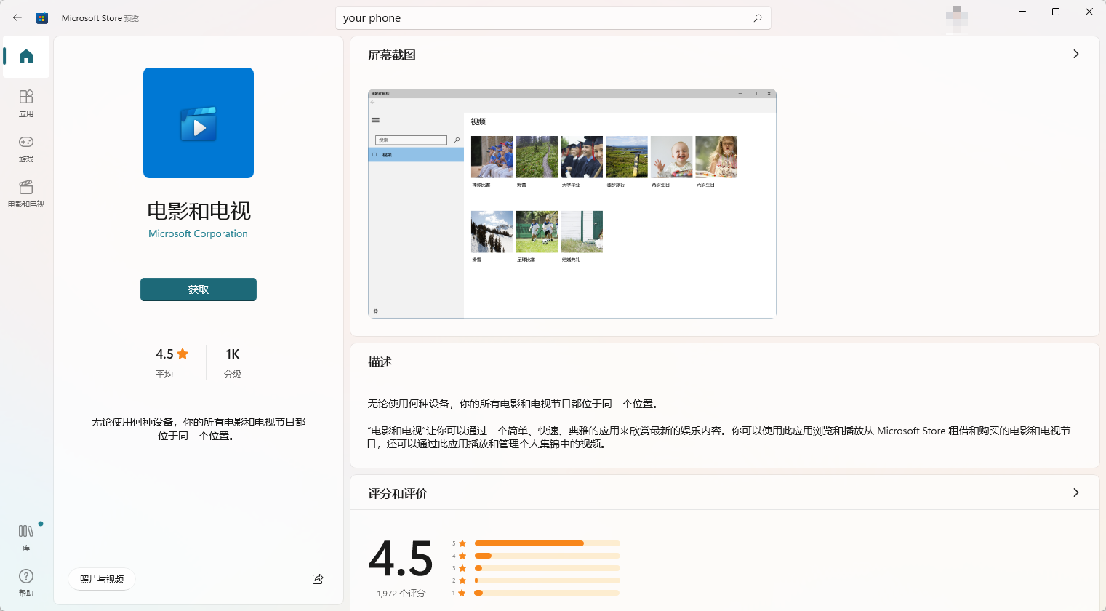Screen dimensions: 1106x611
Task: Open the 帮助 (Help) section
Action: pos(26,583)
